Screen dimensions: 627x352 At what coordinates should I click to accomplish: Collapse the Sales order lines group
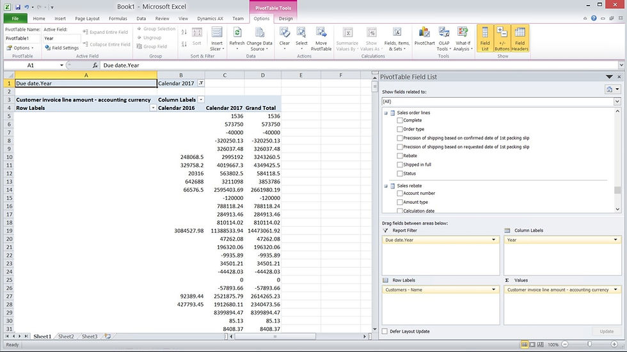pyautogui.click(x=386, y=113)
